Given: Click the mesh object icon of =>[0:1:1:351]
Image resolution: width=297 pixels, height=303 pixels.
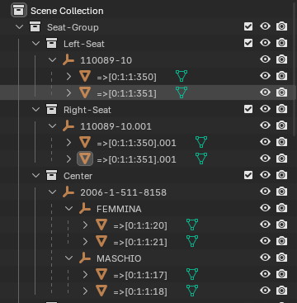Looking at the screenshot, I should point(85,92).
